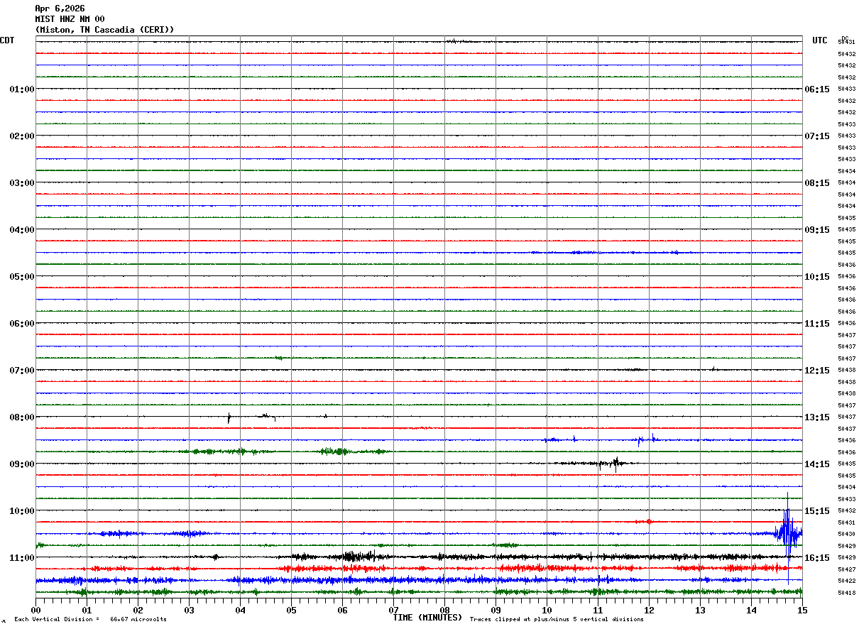Screen dimensions: 859x629
Task: Click the 16:15 UTC time label
Action: pyautogui.click(x=817, y=558)
